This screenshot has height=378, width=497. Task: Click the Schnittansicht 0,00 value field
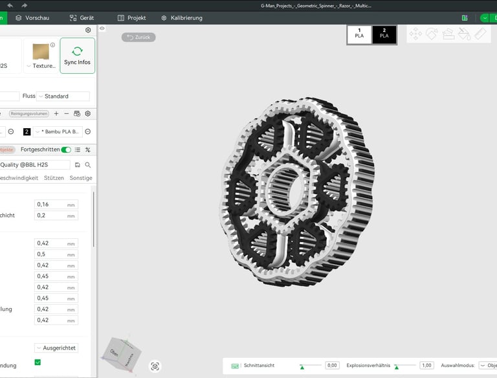coord(332,365)
